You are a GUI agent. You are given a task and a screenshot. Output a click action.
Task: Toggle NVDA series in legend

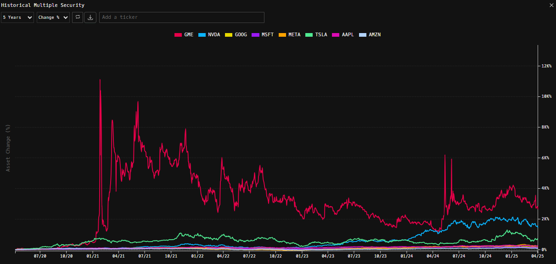[209, 35]
